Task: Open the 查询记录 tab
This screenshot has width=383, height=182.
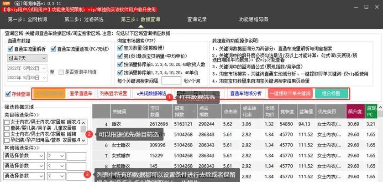Action: tap(197, 20)
